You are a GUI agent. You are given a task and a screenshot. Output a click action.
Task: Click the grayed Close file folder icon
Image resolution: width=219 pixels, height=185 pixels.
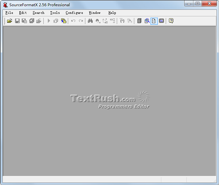coord(39,21)
